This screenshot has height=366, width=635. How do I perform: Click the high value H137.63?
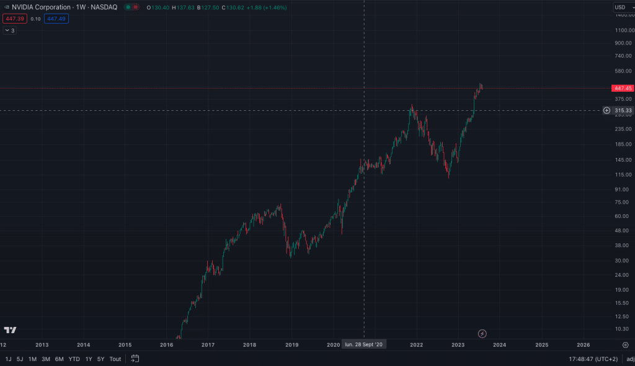[183, 7]
